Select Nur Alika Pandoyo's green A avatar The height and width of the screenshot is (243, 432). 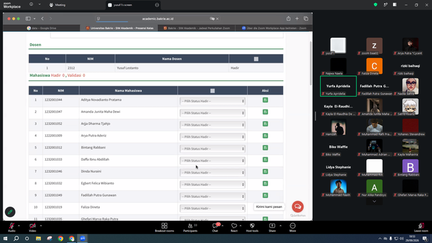(x=374, y=188)
